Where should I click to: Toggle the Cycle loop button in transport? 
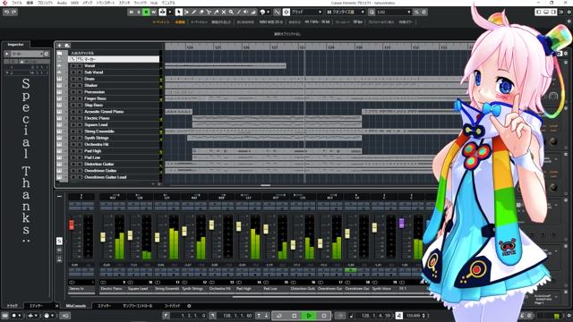pyautogui.click(x=279, y=316)
